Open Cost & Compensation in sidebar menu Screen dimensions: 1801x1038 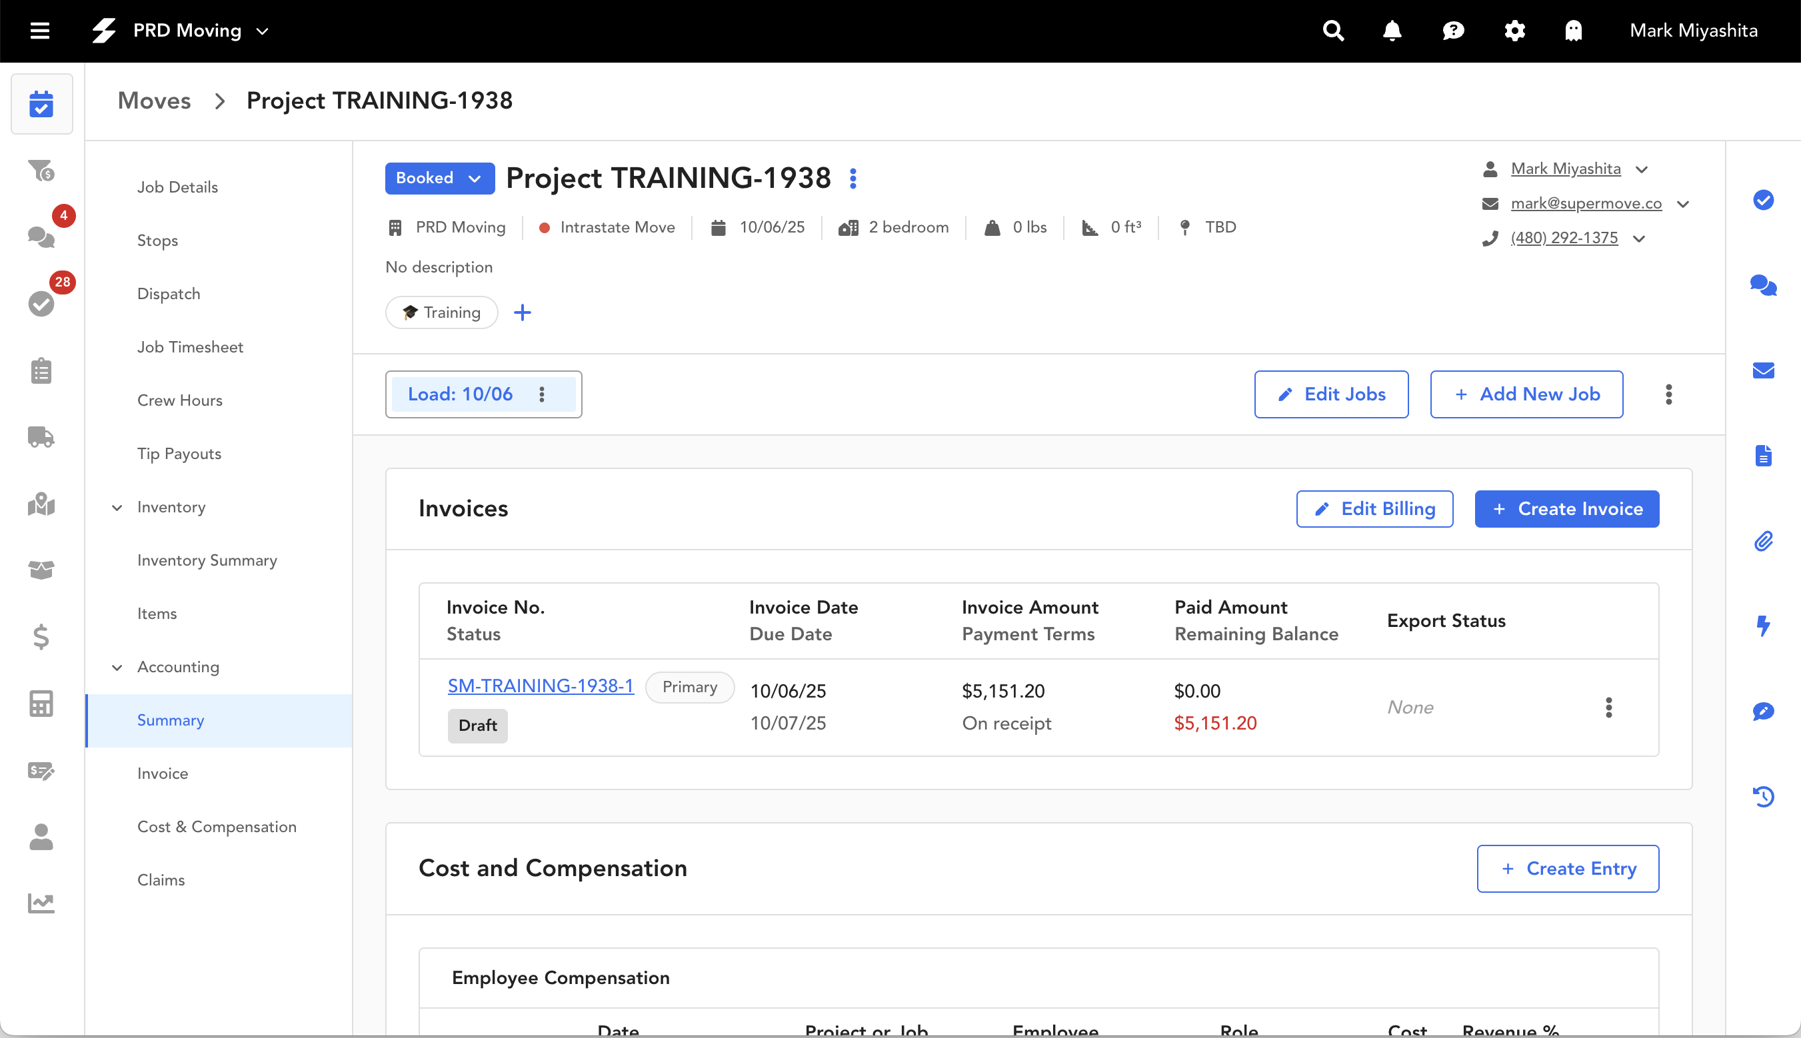click(x=217, y=826)
